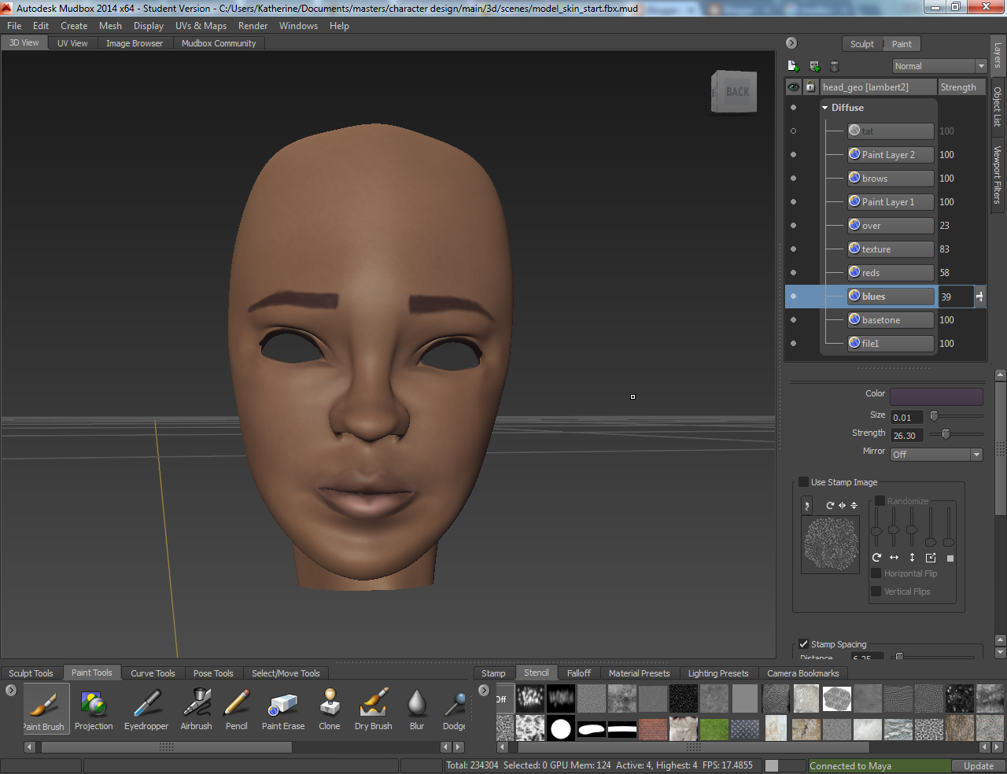Collapse the tool tray arrow button
The width and height of the screenshot is (1007, 774).
tap(11, 690)
